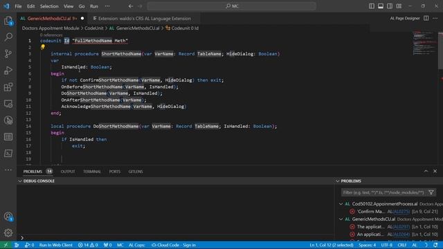Viewport: 443px width, 249px height.
Task: Open the Run menu
Action: click(x=94, y=6)
